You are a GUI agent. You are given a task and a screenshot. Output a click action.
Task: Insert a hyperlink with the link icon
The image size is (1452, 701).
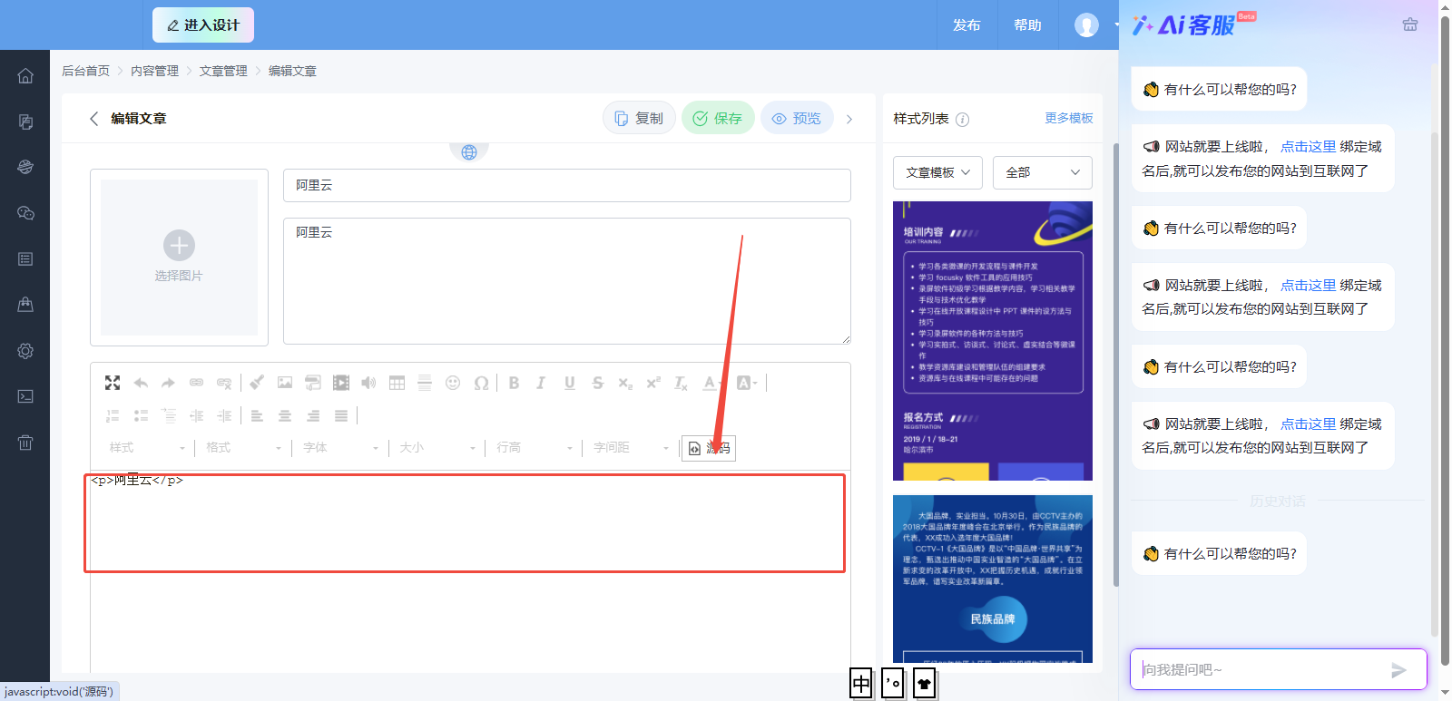[196, 383]
